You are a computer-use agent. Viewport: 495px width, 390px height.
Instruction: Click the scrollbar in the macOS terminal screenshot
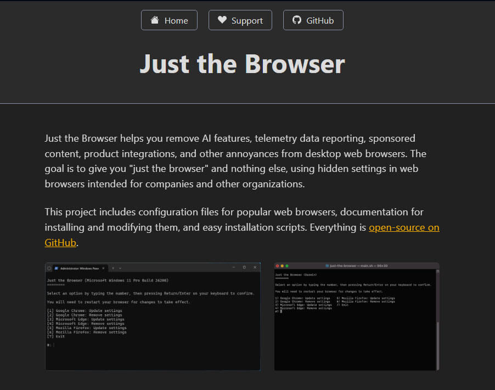pyautogui.click(x=437, y=320)
